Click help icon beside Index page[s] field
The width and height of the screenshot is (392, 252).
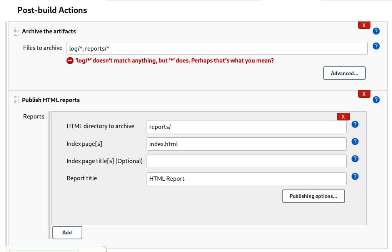[355, 142]
